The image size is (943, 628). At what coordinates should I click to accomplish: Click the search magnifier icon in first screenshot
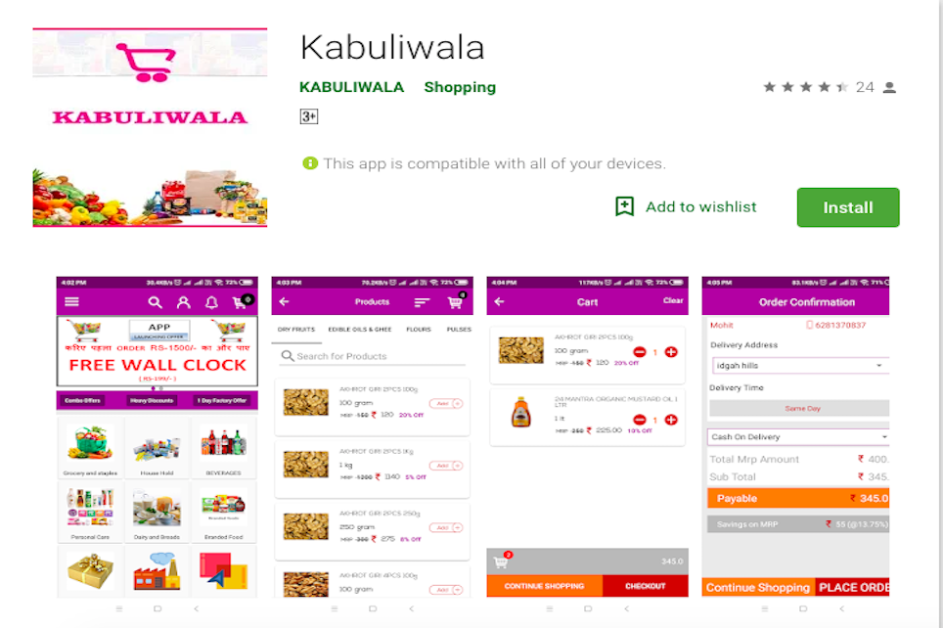156,302
